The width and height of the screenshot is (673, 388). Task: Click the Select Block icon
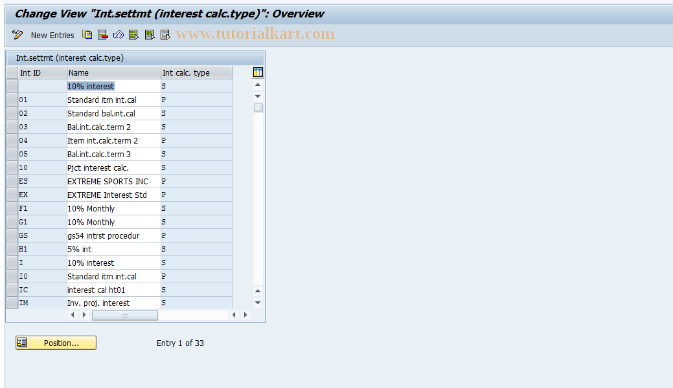click(150, 35)
